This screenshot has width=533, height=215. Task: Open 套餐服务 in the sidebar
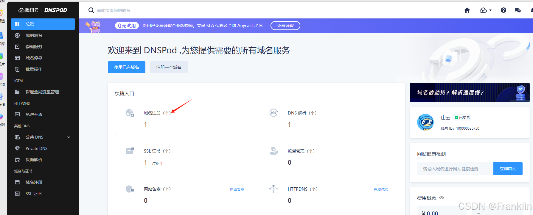click(43, 47)
